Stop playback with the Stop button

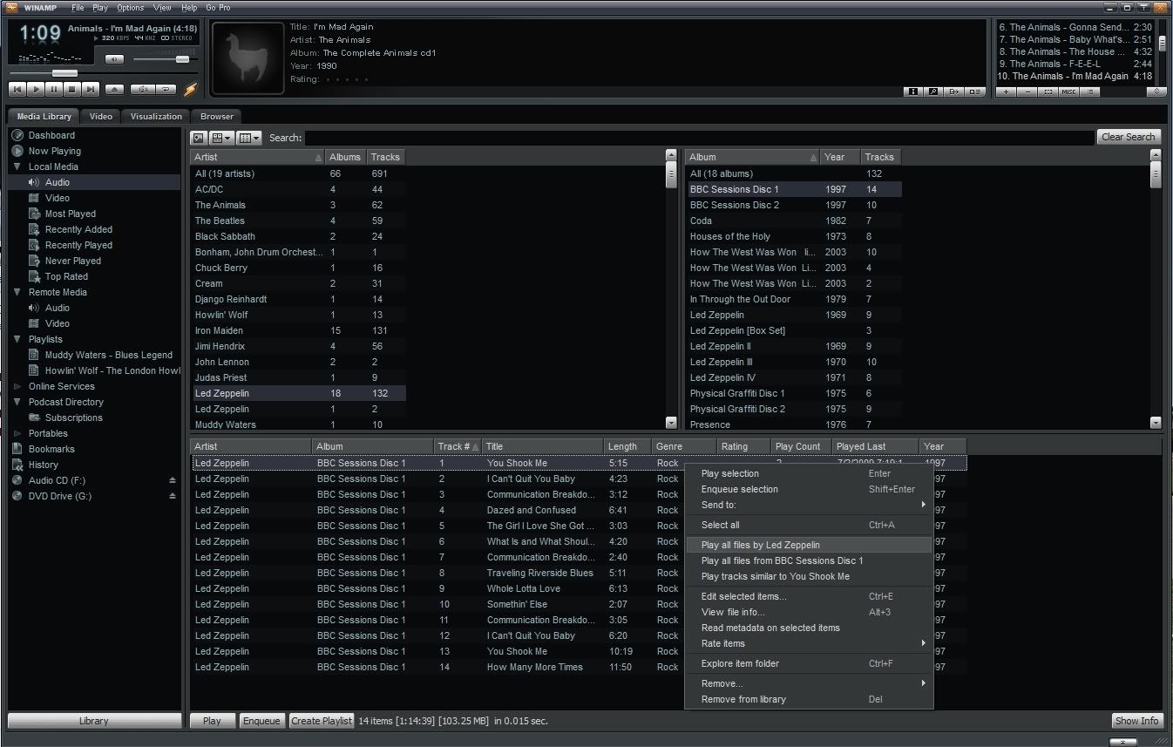click(72, 89)
